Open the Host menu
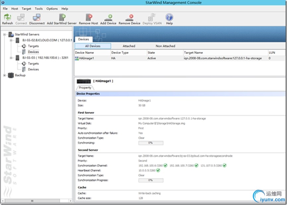Image resolution: width=287 pixels, height=205 pixels. [15, 9]
